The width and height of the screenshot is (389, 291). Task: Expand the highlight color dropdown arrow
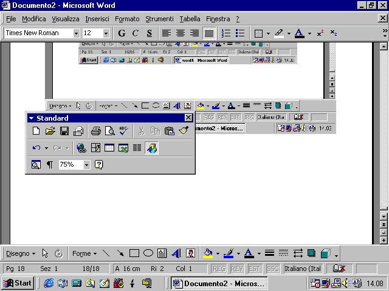pyautogui.click(x=289, y=33)
